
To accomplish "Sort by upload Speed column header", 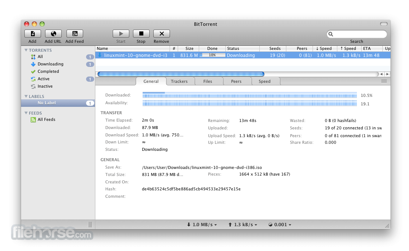I will tap(349, 48).
